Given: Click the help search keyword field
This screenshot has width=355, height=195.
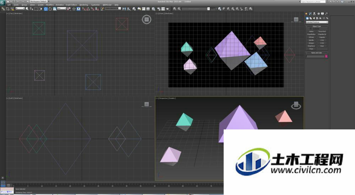Looking at the screenshot, I should pyautogui.click(x=313, y=1).
